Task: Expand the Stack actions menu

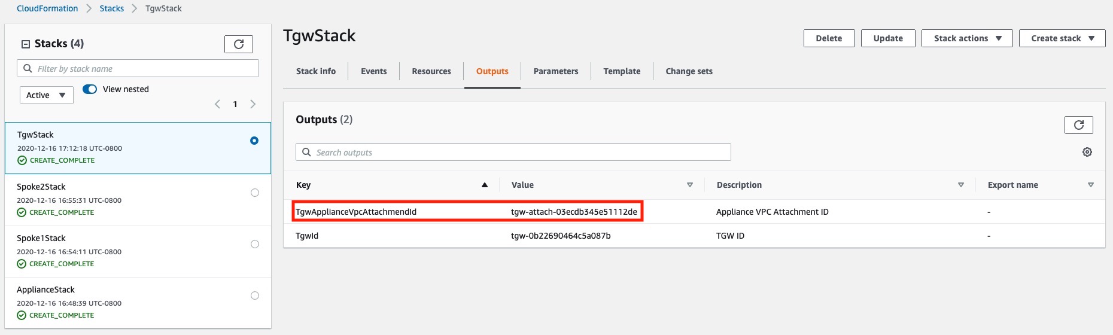Action: 967,38
